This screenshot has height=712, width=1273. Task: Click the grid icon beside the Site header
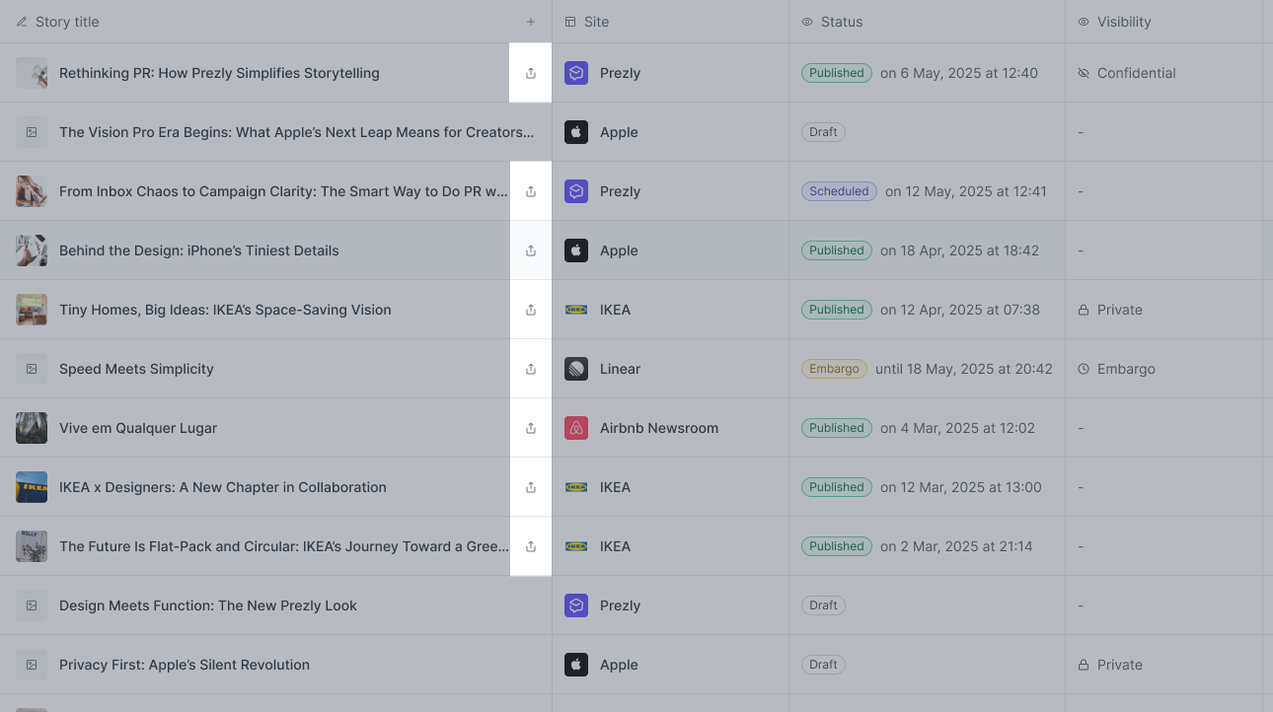click(x=570, y=21)
